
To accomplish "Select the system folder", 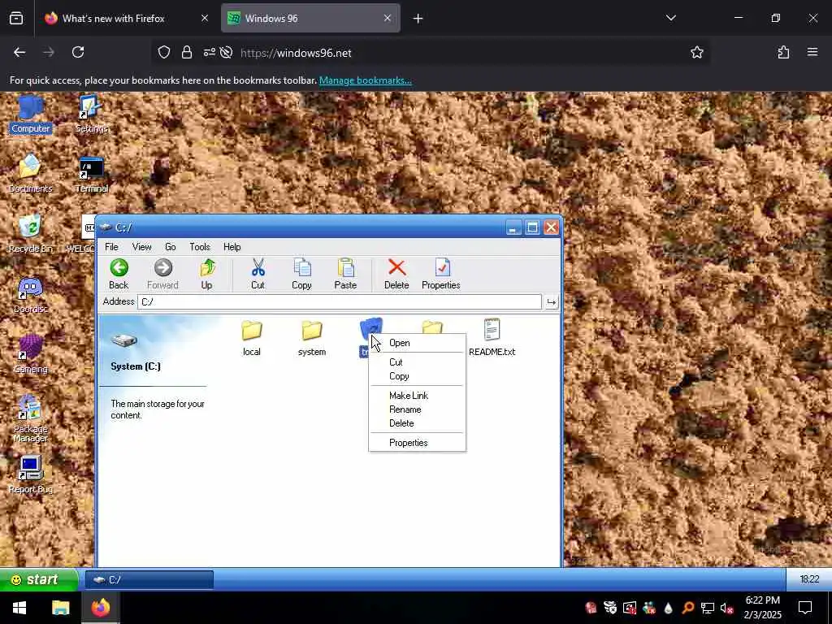I will point(312,338).
